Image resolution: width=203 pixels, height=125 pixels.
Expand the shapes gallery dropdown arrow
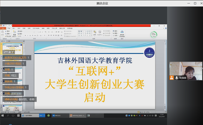click(x=92, y=35)
